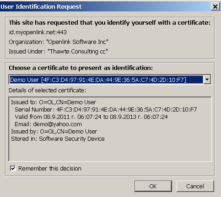Image resolution: width=221 pixels, height=197 pixels.
Task: Expand the certificate dropdown arrow
Action: pyautogui.click(x=207, y=80)
